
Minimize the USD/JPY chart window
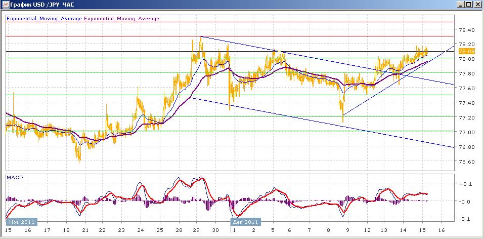click(x=461, y=5)
